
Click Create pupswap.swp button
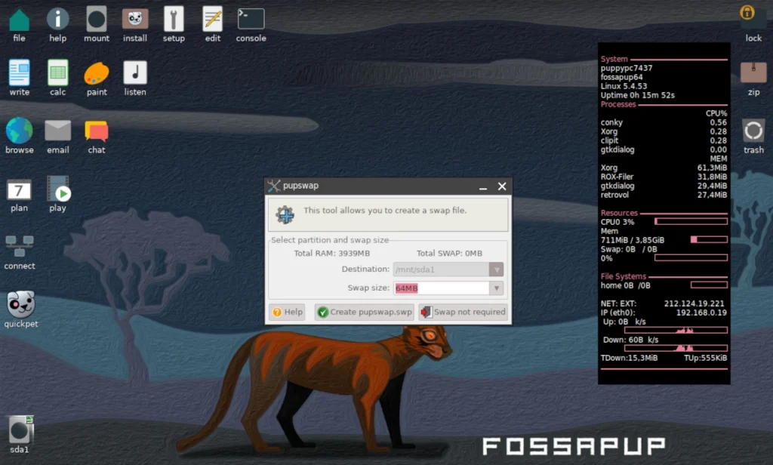[365, 312]
